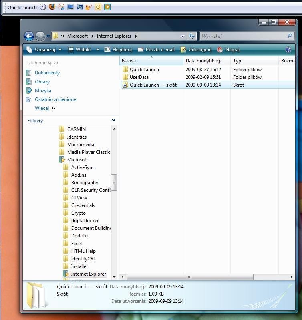This screenshot has height=320, width=302.
Task: Expand the arrow after Microsoft in breadcrumb
Action: (92, 36)
